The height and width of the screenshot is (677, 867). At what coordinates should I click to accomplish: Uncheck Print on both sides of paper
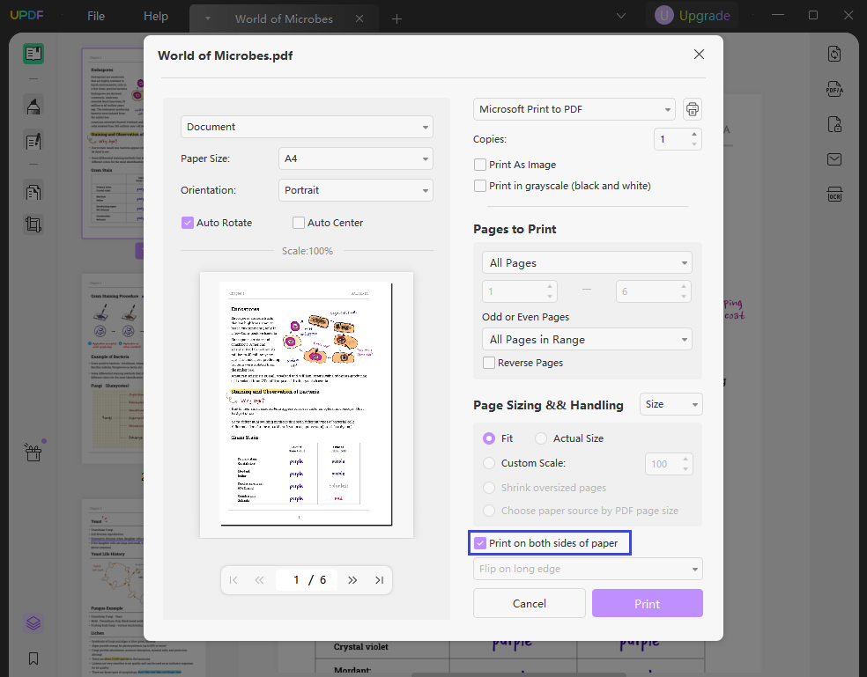(x=480, y=543)
